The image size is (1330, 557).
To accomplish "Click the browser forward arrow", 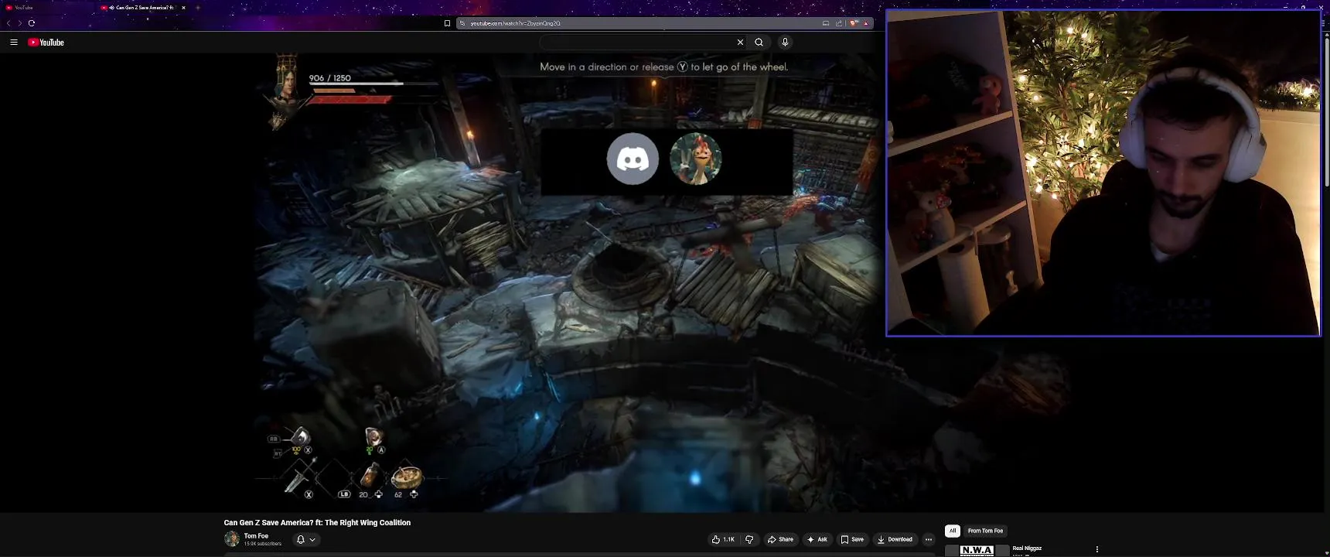I will (19, 23).
